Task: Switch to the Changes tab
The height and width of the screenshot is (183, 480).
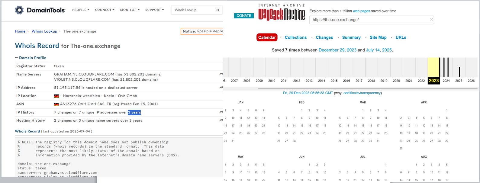Action: (x=324, y=37)
